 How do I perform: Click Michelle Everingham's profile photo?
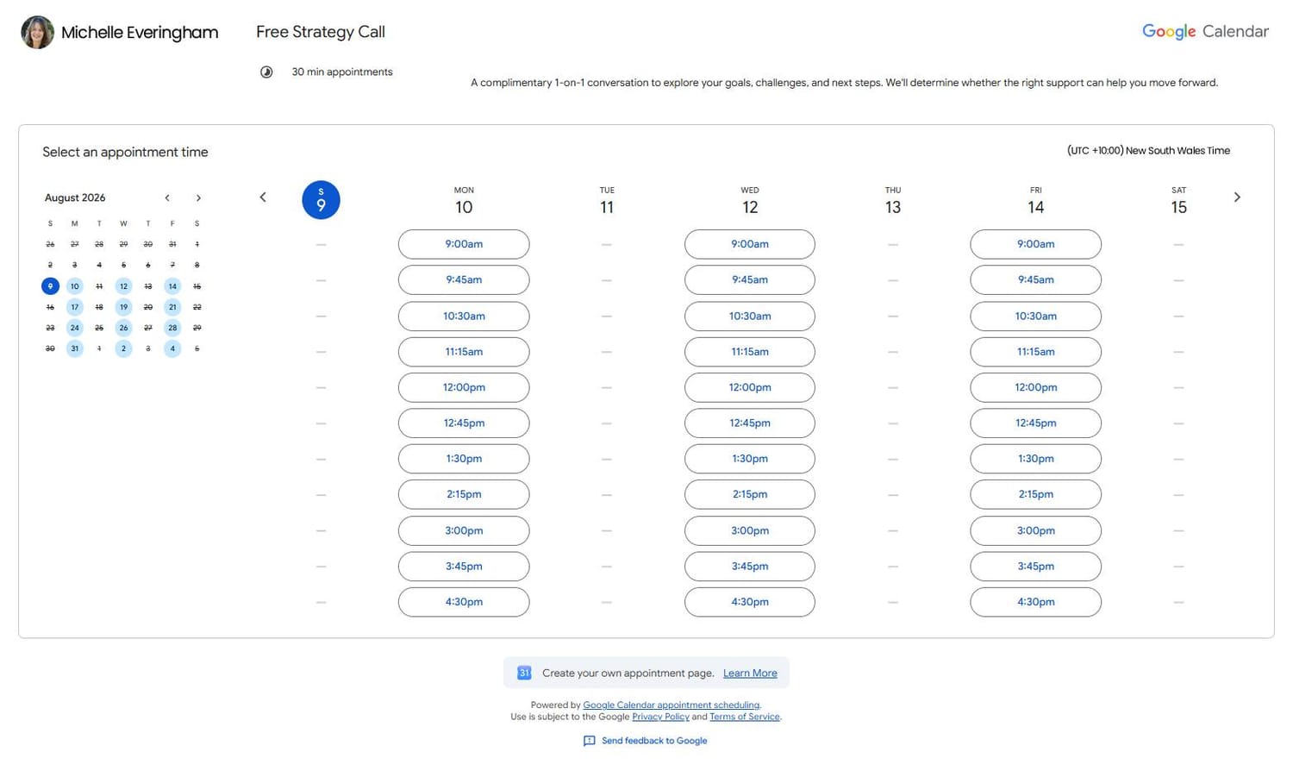point(37,32)
